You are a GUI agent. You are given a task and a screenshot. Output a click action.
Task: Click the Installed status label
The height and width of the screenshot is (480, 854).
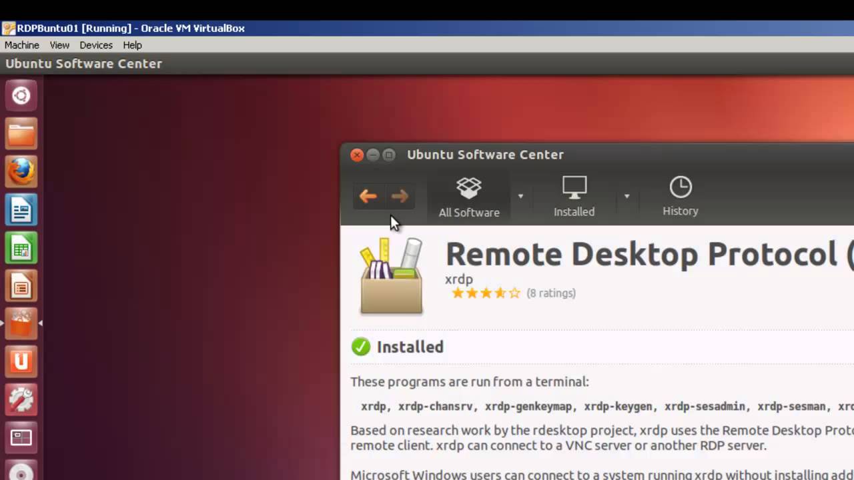(410, 347)
